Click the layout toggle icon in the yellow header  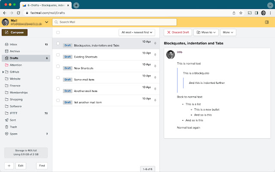pos(267,22)
